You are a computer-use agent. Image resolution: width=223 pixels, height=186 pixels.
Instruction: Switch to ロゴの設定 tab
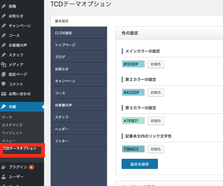click(79, 33)
